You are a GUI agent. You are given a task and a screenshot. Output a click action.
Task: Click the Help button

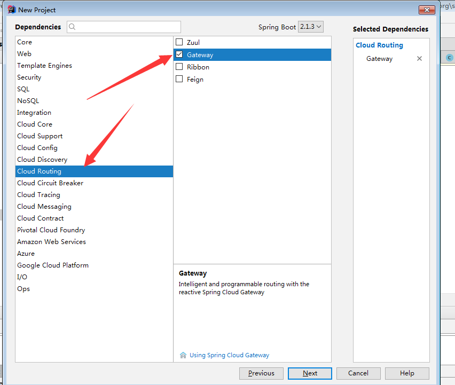(x=407, y=373)
